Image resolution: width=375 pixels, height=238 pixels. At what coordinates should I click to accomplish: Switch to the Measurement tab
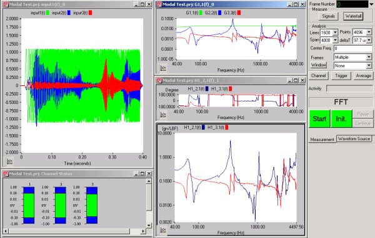[x=322, y=139]
